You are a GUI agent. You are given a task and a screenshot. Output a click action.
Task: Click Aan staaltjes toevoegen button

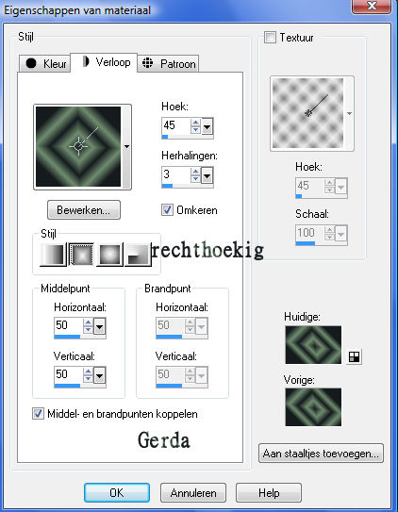[321, 454]
